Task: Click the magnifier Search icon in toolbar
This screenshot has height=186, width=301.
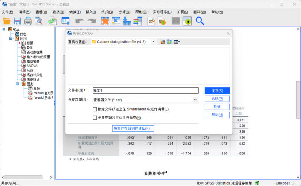Action: pos(200,21)
